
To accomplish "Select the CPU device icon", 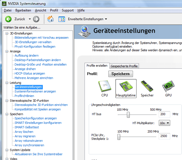I will click(x=105, y=86).
